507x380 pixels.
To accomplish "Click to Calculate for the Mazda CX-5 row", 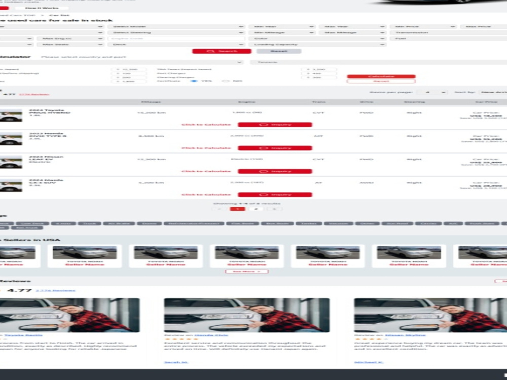I will (206, 195).
